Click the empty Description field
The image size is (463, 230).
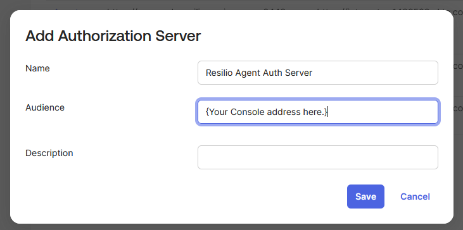coord(318,157)
